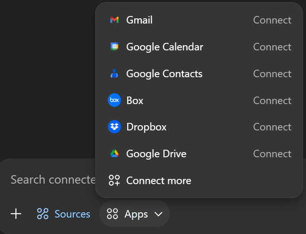Click the Google Calendar icon
306x234 pixels.
click(114, 47)
